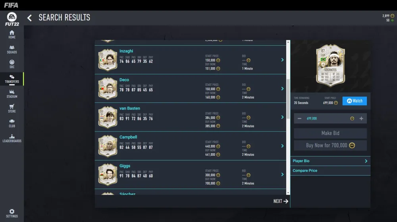Click the Giggs player name

tap(125, 166)
